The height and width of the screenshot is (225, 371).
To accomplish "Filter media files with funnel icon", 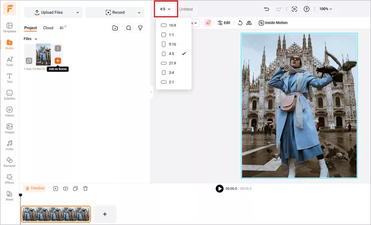I will pos(140,28).
